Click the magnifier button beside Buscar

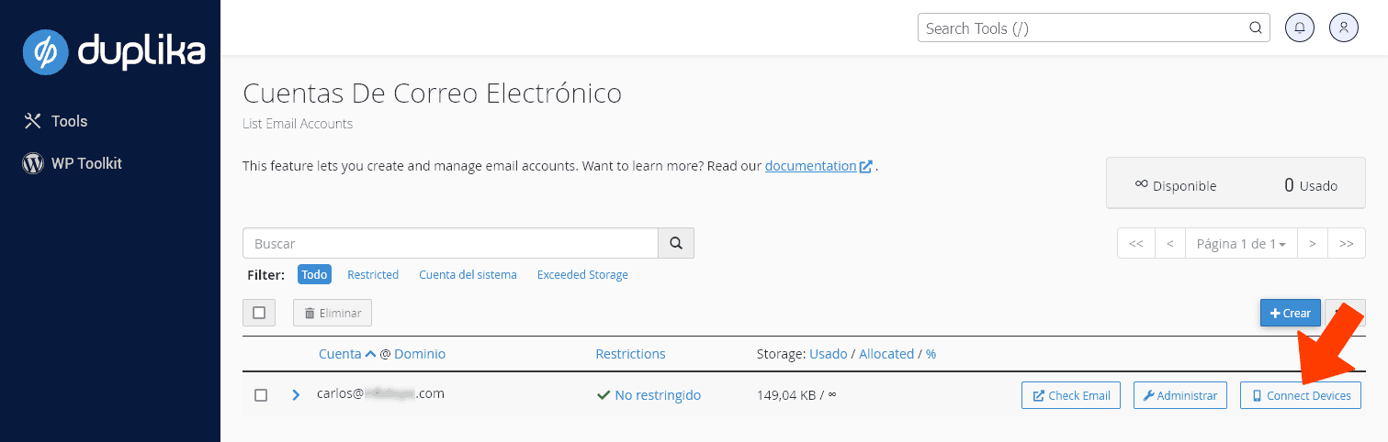tap(676, 244)
